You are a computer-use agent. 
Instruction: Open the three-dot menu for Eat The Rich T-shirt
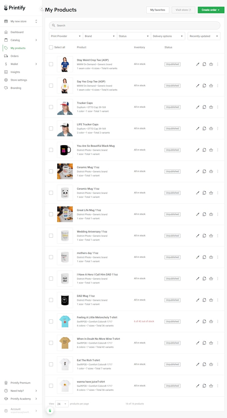pyautogui.click(x=218, y=364)
